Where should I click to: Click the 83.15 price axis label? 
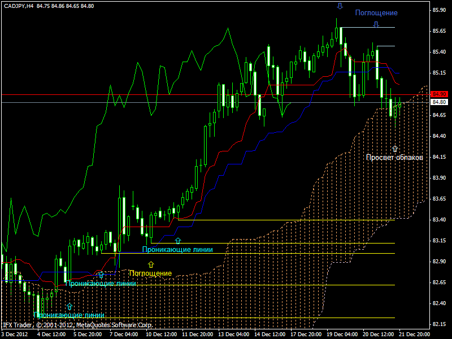click(440, 241)
